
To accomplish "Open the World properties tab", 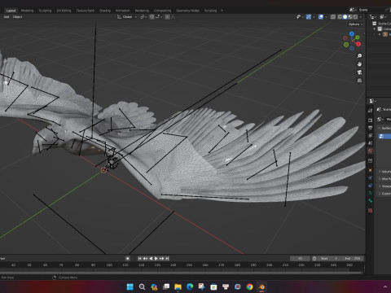I will 371,151.
